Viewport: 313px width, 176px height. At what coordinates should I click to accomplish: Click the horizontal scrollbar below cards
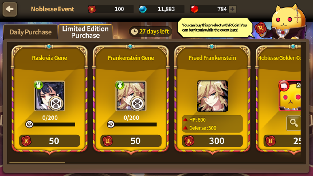click(x=37, y=162)
